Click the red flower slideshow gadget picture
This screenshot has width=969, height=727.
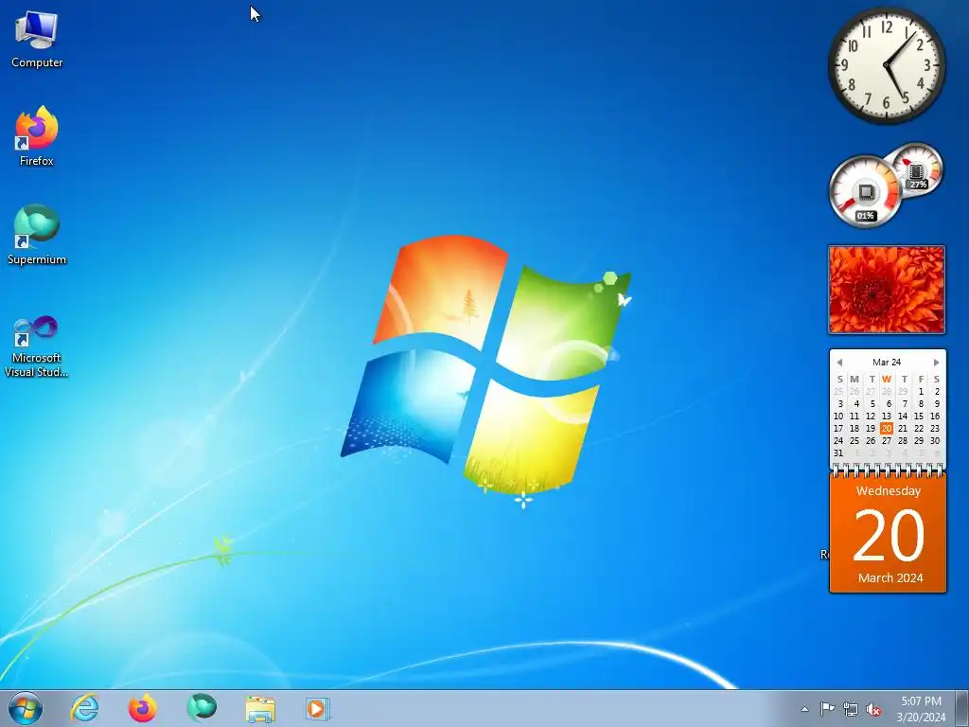[886, 290]
